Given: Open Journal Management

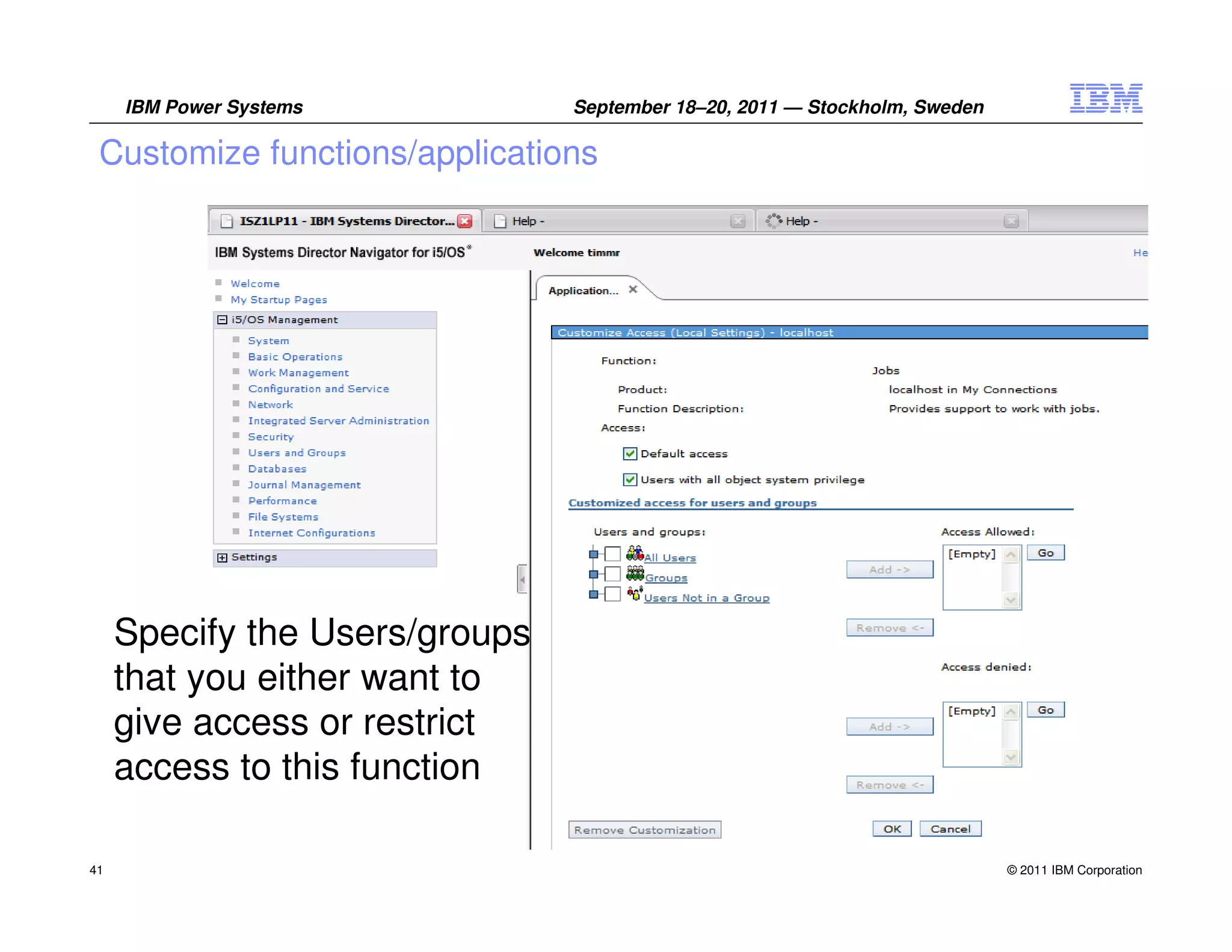Looking at the screenshot, I should (x=304, y=485).
